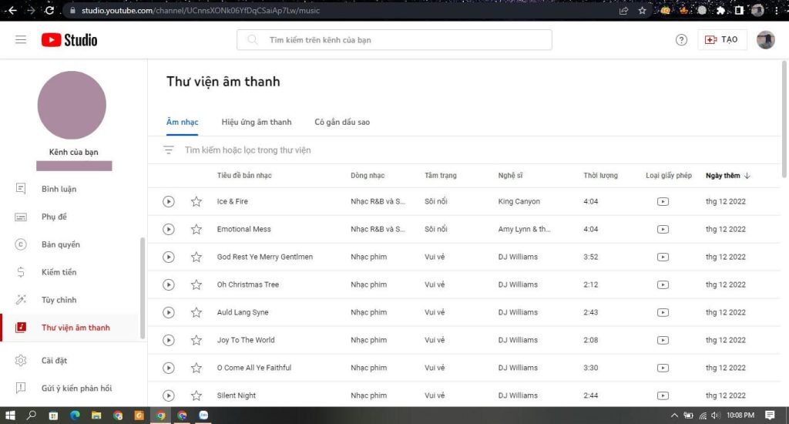Show hidden system tray icons
789x424 pixels.
(x=674, y=416)
